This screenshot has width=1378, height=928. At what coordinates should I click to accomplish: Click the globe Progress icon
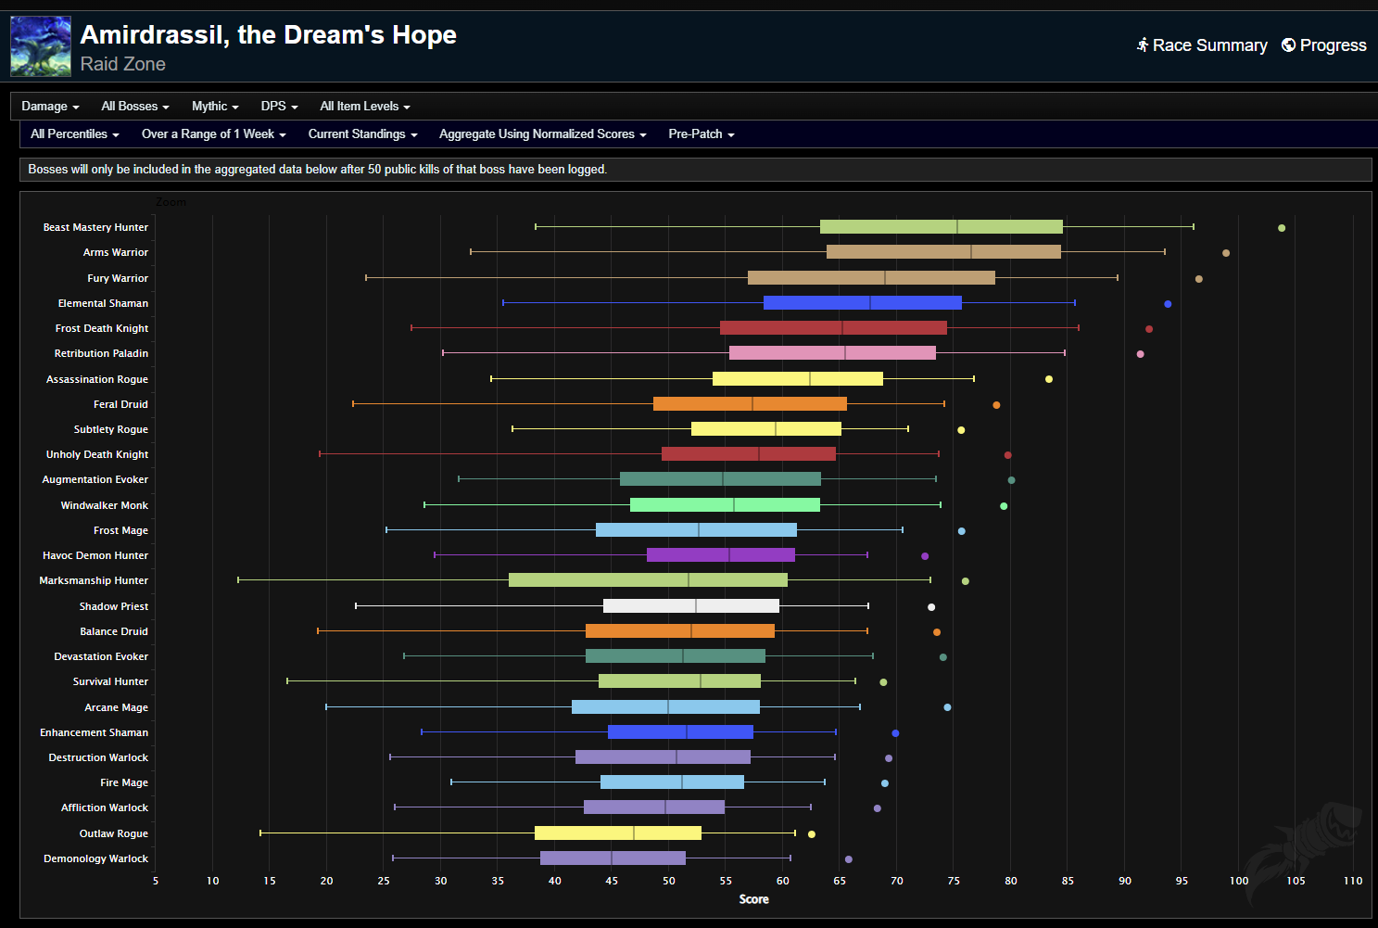pos(1288,44)
